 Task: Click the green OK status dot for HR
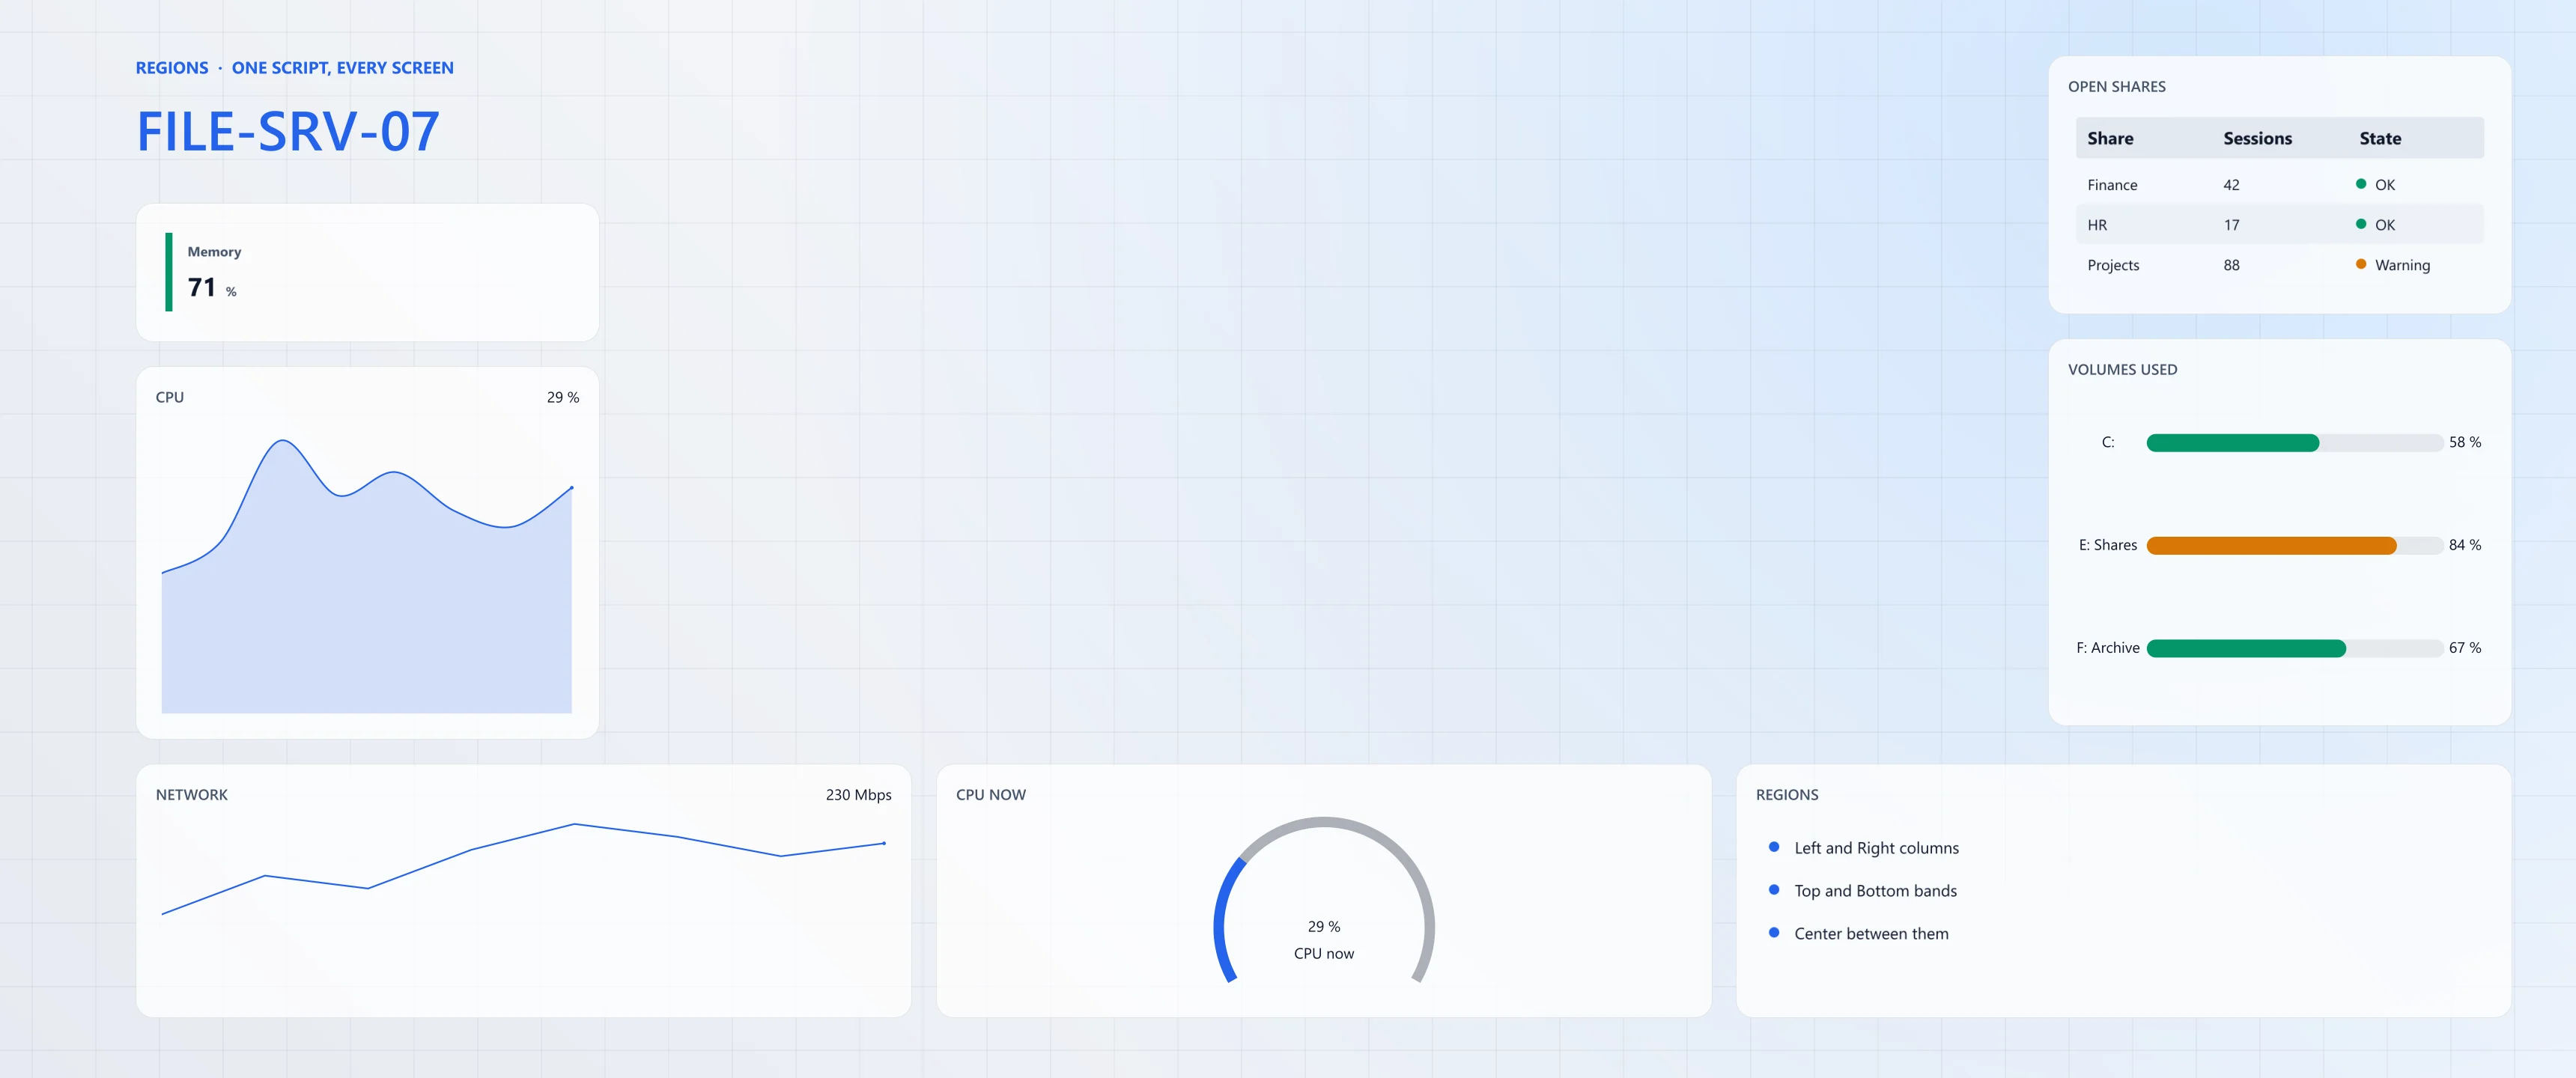pyautogui.click(x=2361, y=224)
